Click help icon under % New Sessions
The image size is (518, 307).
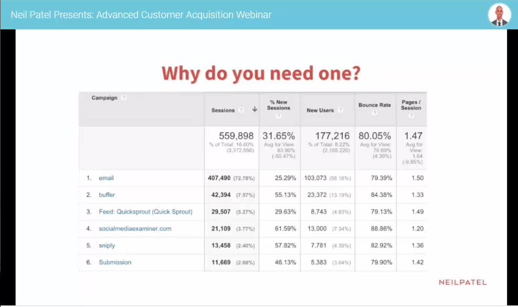click(x=279, y=116)
